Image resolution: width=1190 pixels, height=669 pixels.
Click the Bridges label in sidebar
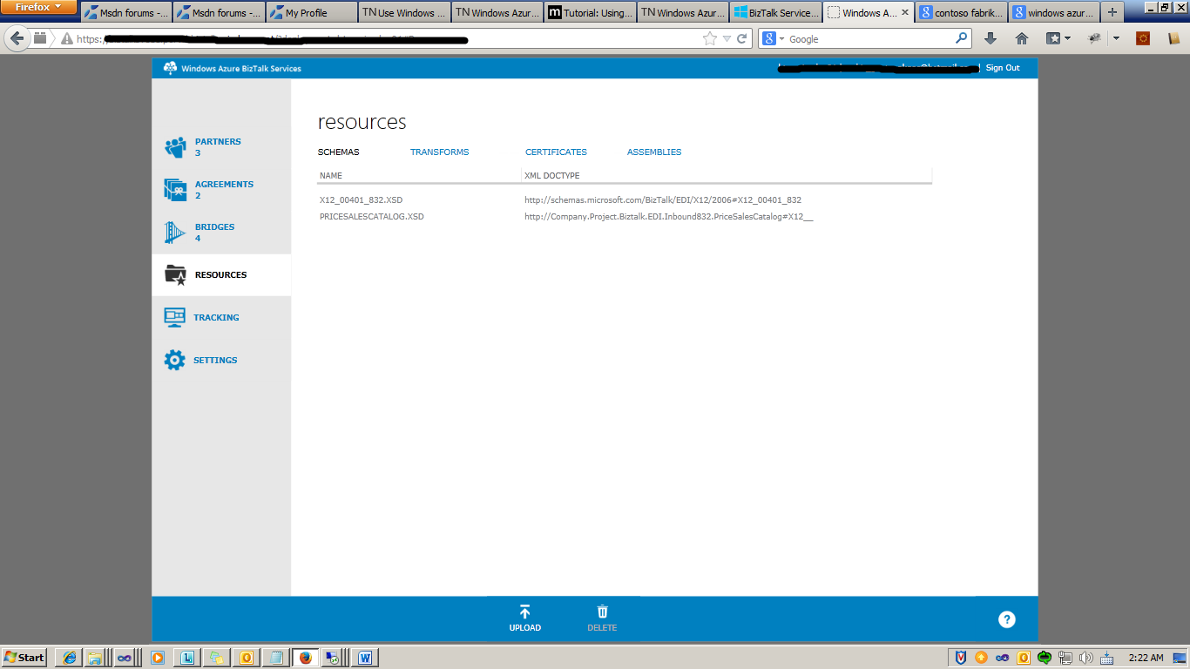pyautogui.click(x=214, y=227)
